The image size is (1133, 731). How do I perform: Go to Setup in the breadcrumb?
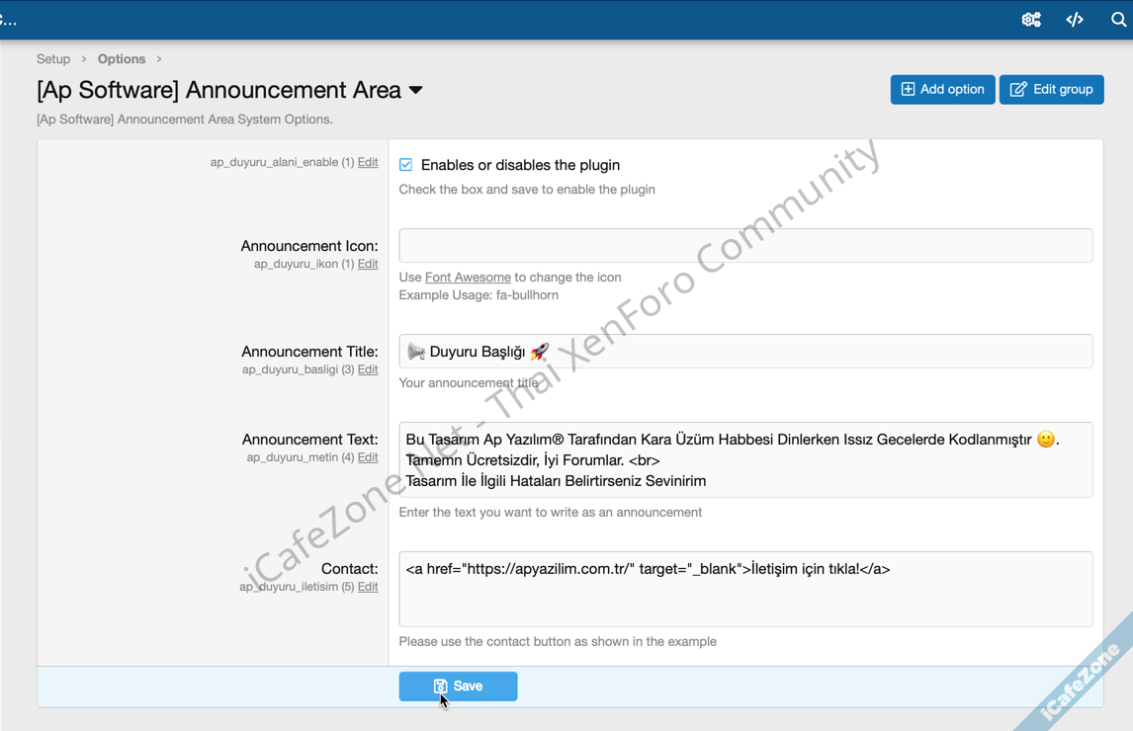(53, 59)
